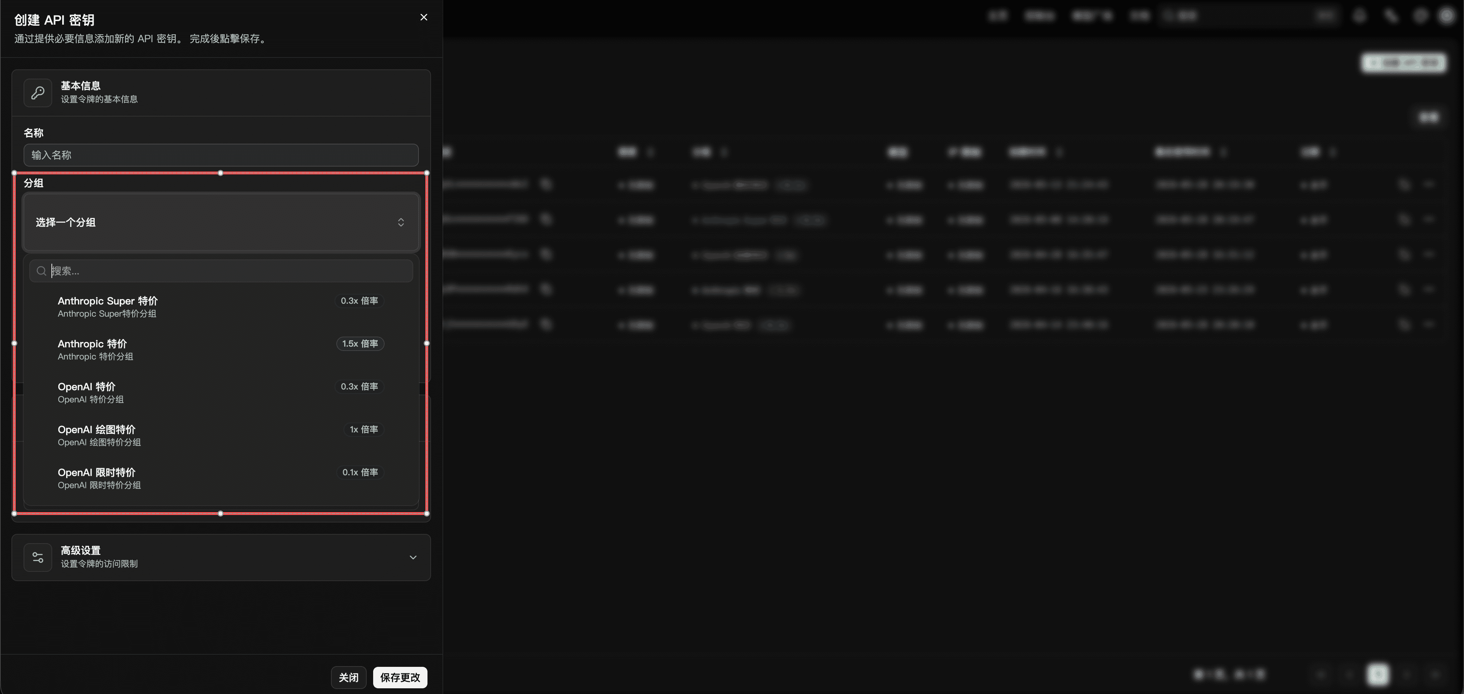Click the 1x 倍率 badge on OpenAI 绘图特价
Viewport: 1464px width, 694px height.
364,430
